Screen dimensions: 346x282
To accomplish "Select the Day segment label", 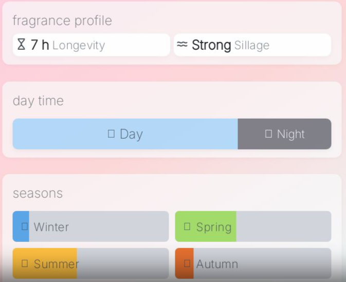I will (x=131, y=134).
